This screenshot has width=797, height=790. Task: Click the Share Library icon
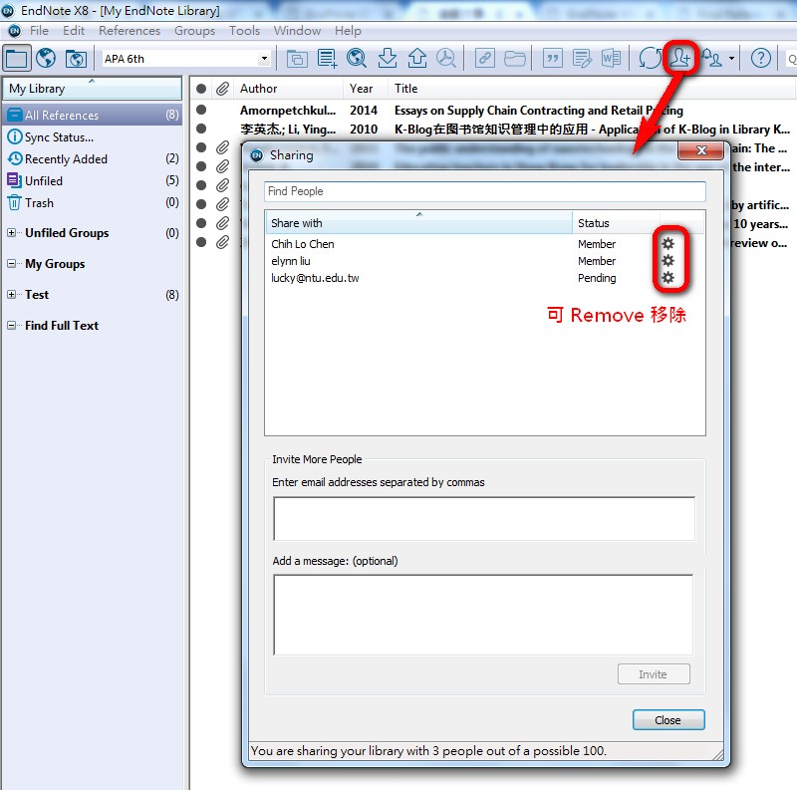pyautogui.click(x=680, y=58)
